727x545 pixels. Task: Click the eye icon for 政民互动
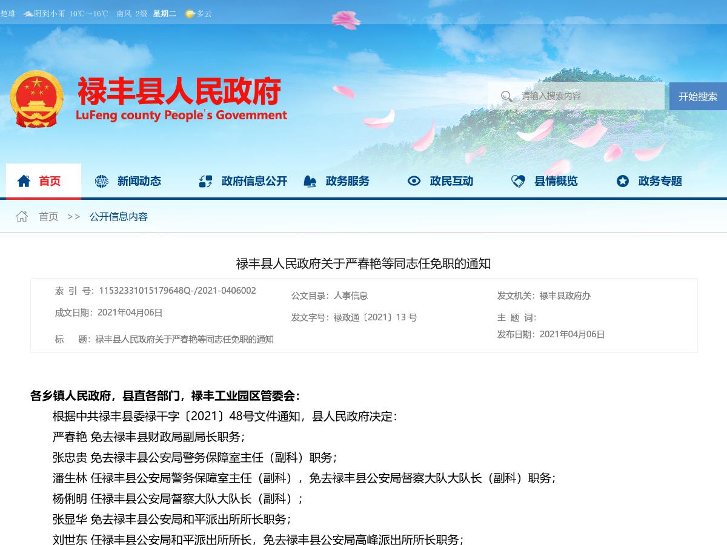tap(414, 181)
